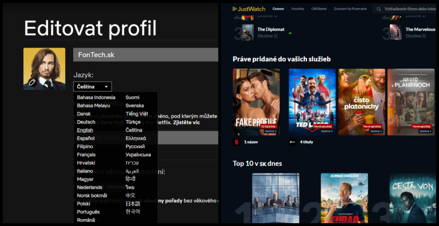The height and width of the screenshot is (226, 439).
Task: Select the Arabic language option
Action: (x=132, y=171)
